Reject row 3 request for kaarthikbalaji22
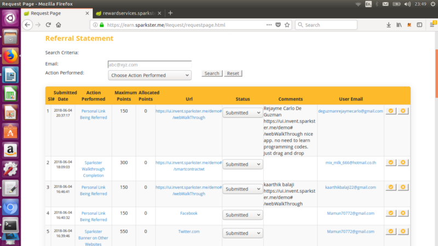The height and width of the screenshot is (246, 438). click(403, 187)
